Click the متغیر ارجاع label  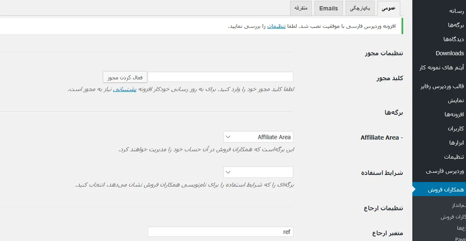coord(387,233)
